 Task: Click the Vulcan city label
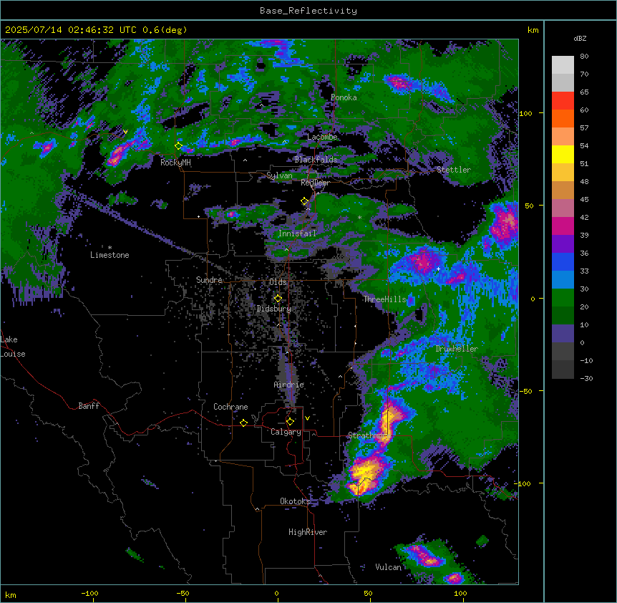[x=389, y=567]
